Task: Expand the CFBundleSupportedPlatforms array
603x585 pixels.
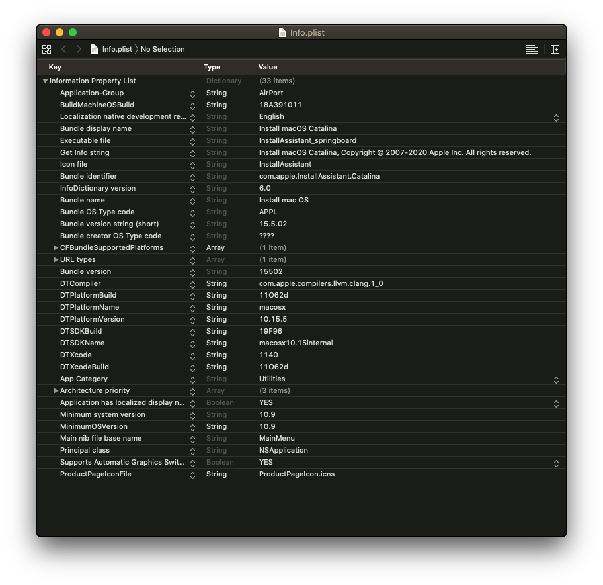Action: [x=56, y=248]
